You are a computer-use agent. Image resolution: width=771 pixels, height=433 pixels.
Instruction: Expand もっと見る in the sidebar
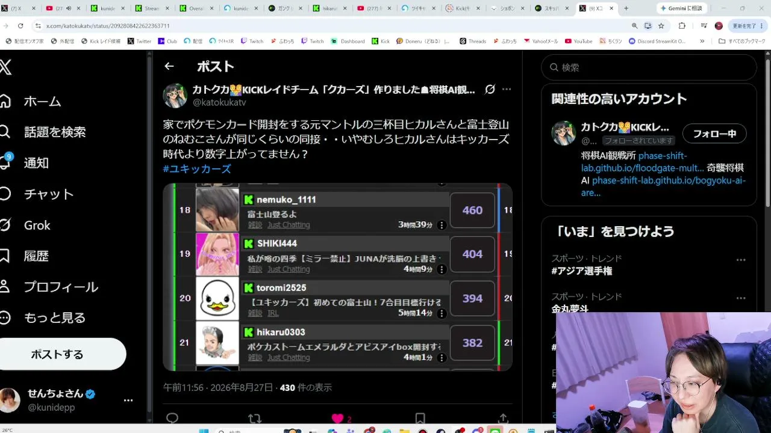tap(43, 318)
